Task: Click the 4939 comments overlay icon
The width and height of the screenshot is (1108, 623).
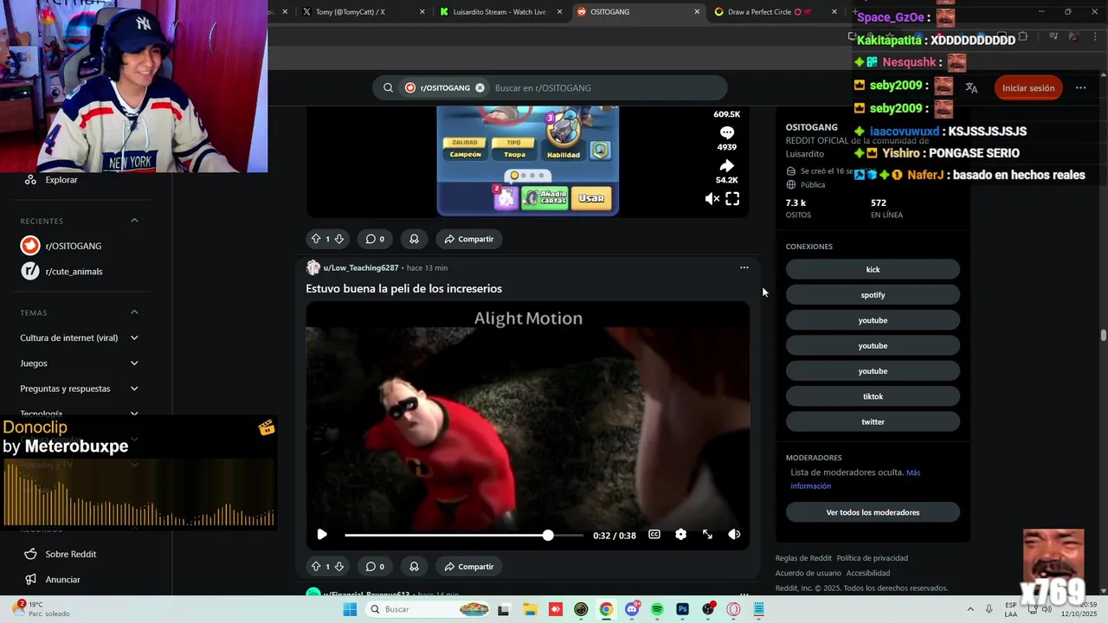Action: click(x=727, y=132)
